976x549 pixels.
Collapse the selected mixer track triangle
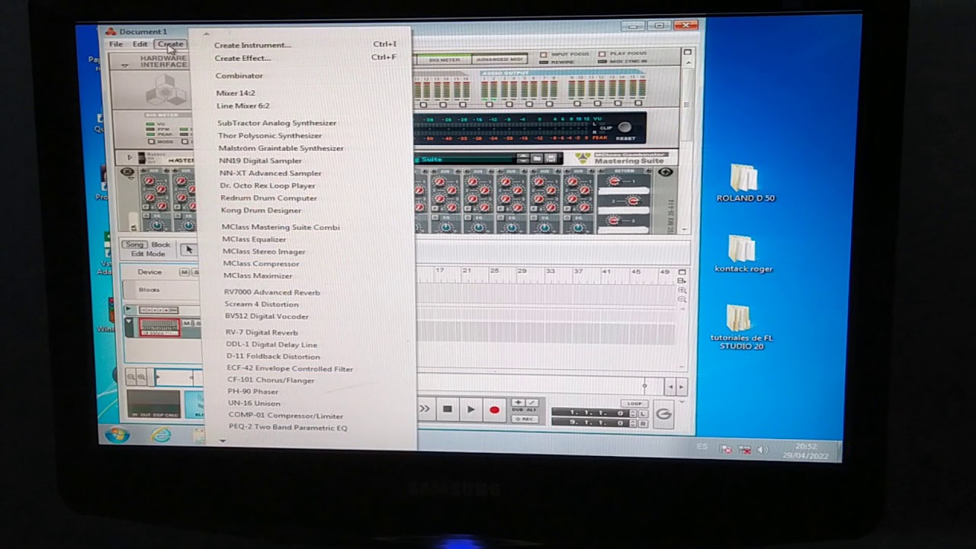tap(130, 323)
